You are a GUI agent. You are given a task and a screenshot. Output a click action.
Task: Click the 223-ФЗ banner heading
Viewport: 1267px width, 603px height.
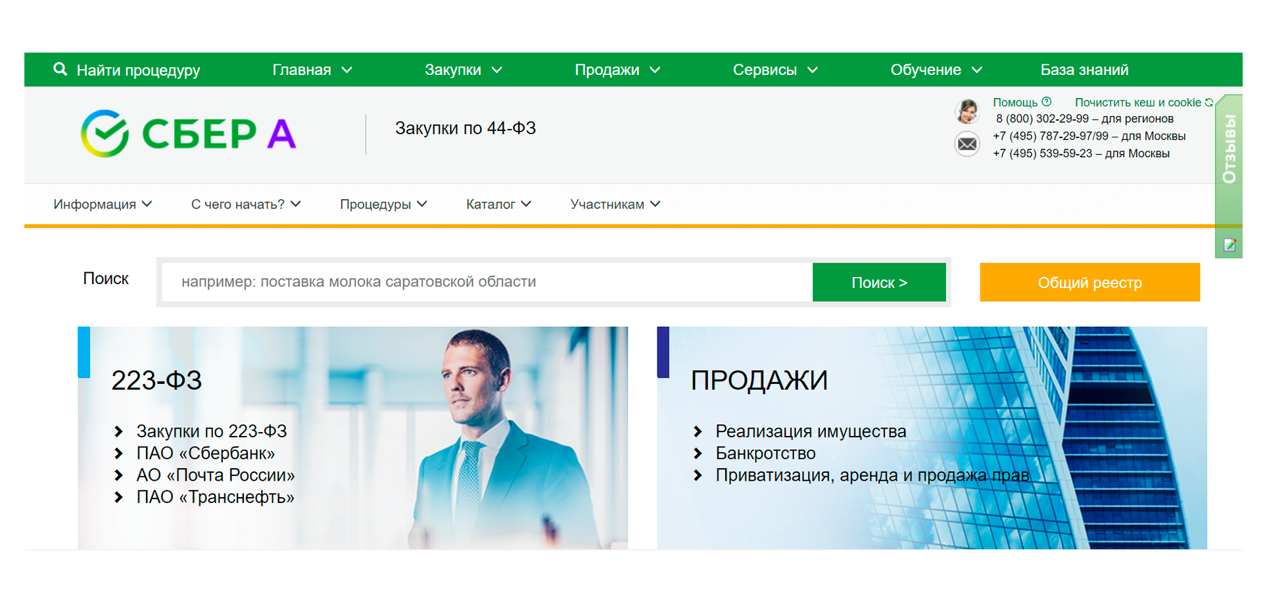pyautogui.click(x=156, y=380)
